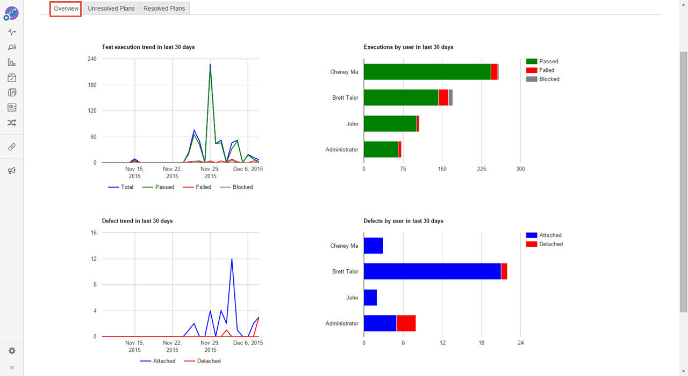Click John's blue attached defects bar
The width and height of the screenshot is (688, 376).
(370, 297)
